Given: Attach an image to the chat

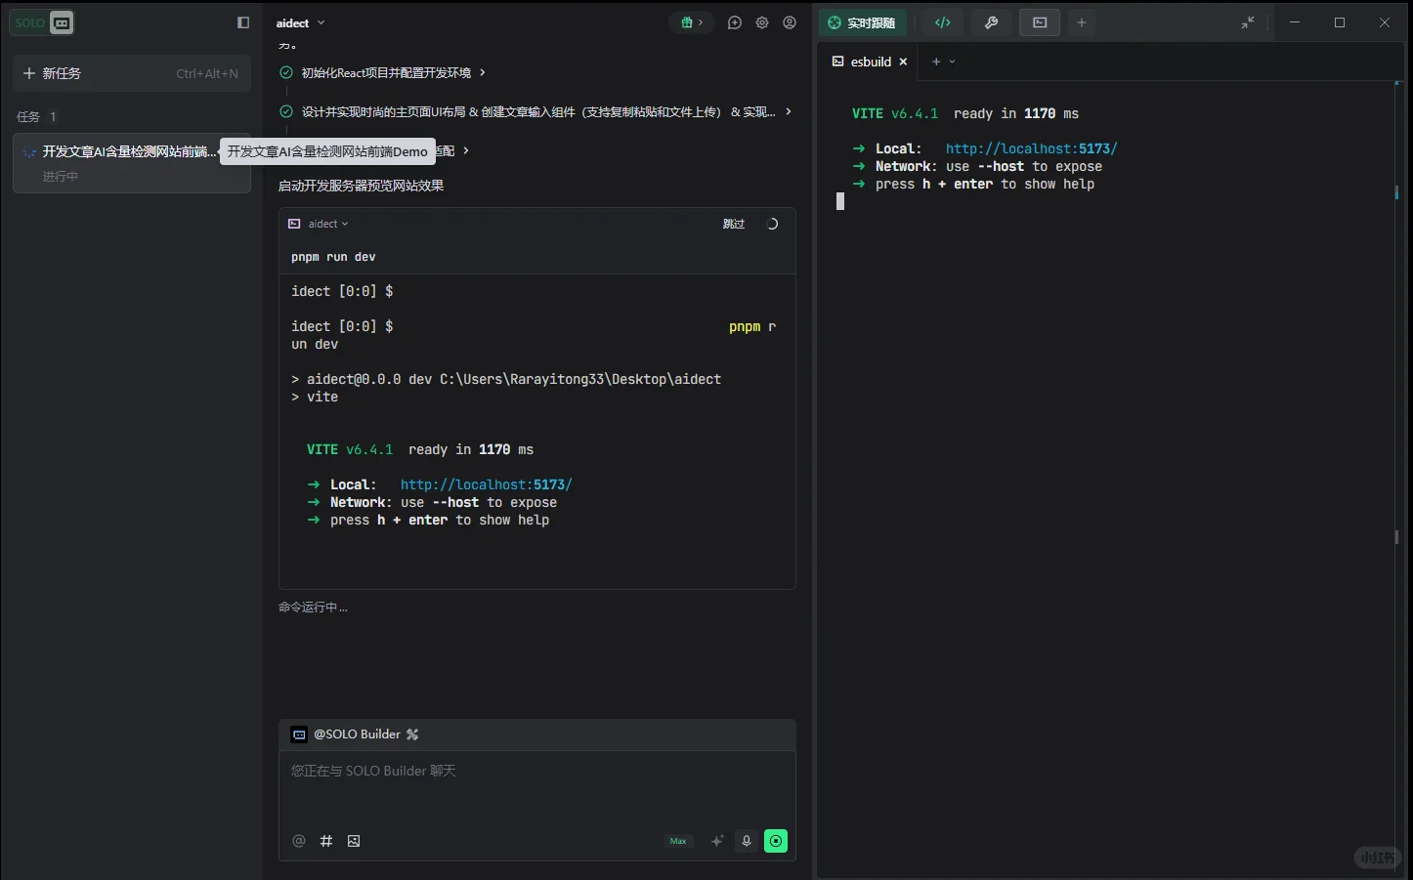Looking at the screenshot, I should pyautogui.click(x=354, y=841).
